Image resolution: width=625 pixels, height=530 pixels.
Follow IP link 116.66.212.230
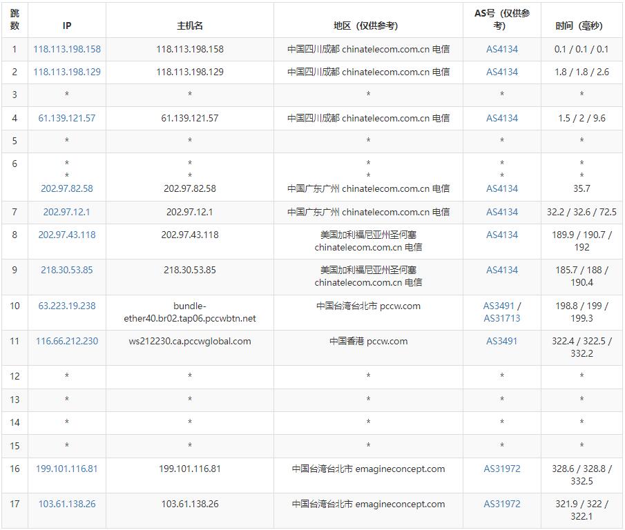tap(67, 341)
